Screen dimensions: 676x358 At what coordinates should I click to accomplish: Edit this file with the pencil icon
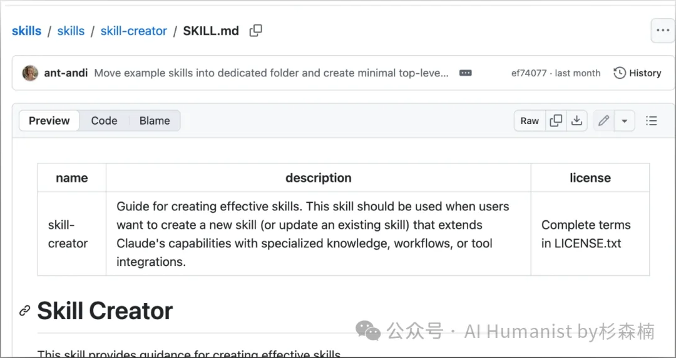point(603,121)
